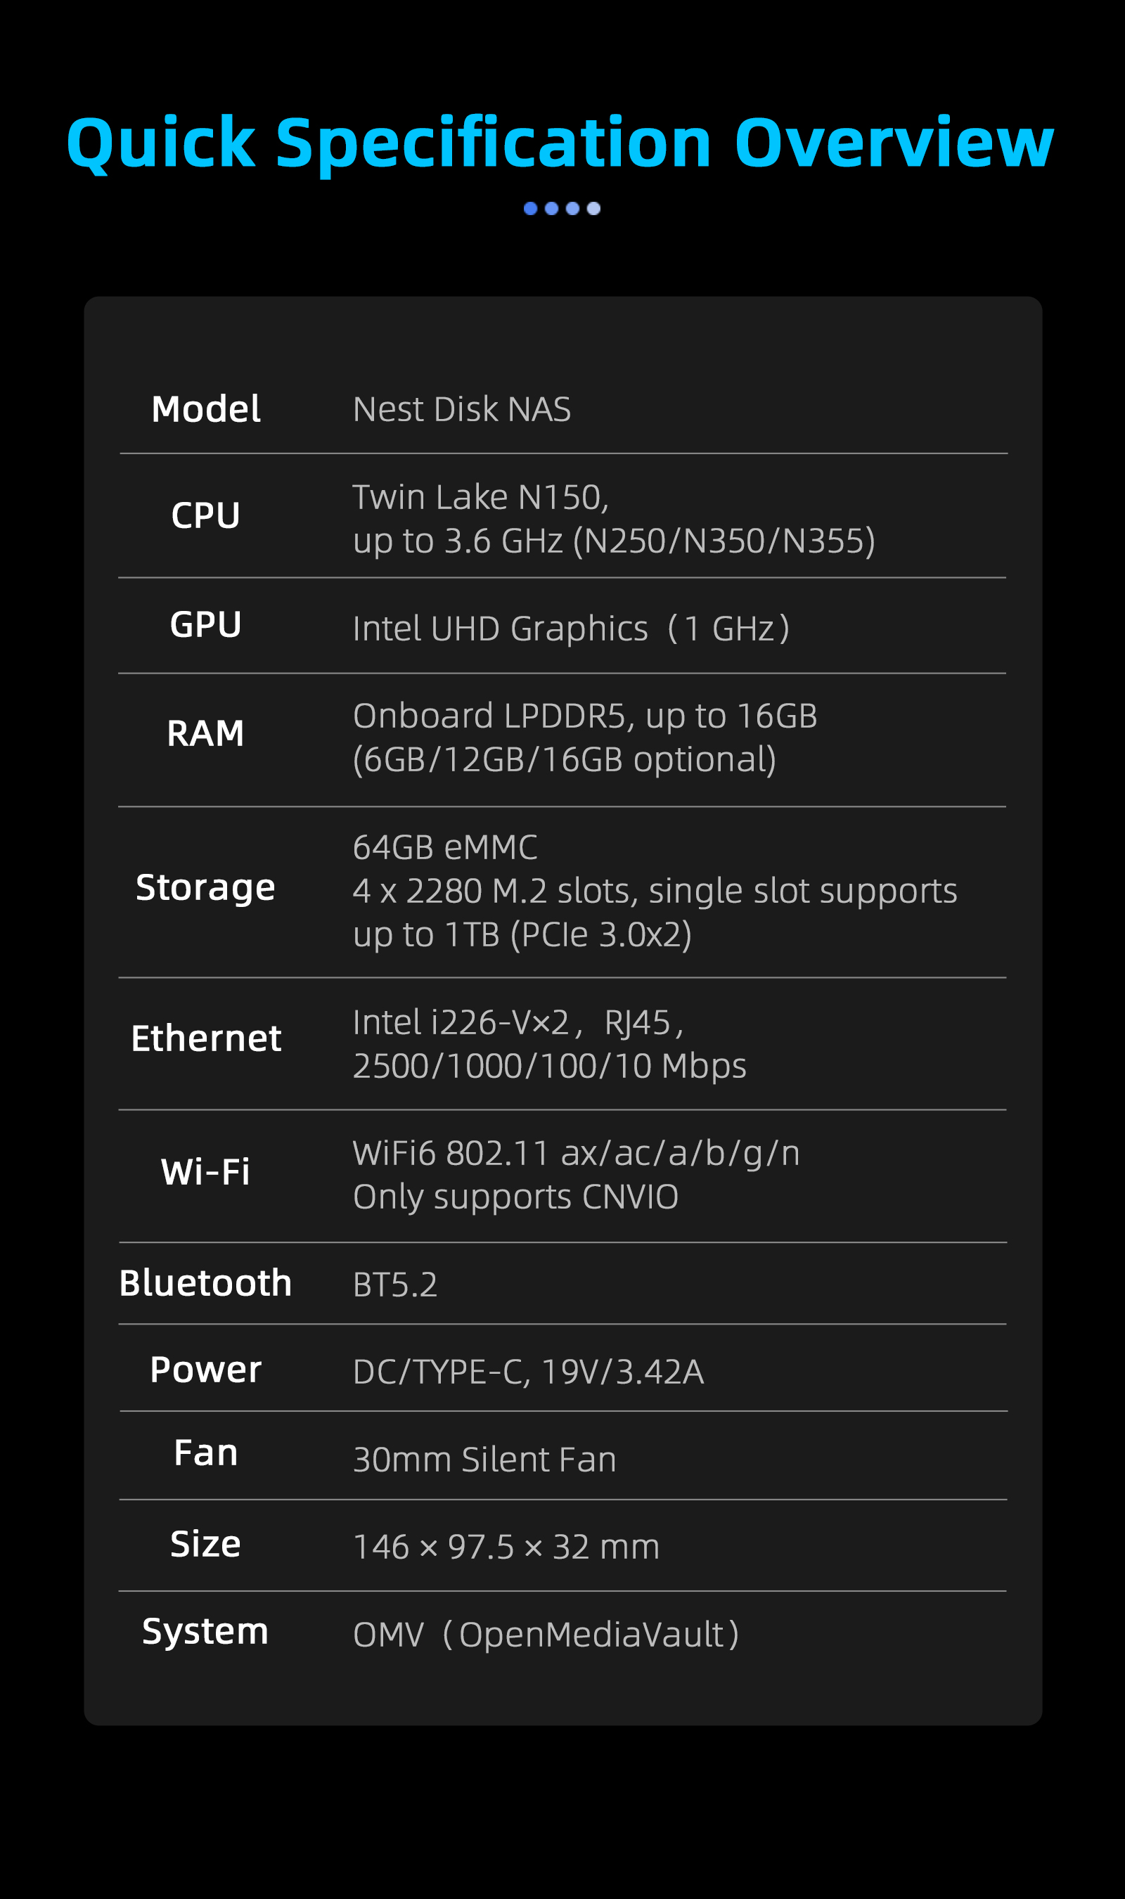Click the first blue dot below the heading
Screen dimensions: 1125x1899
point(531,208)
